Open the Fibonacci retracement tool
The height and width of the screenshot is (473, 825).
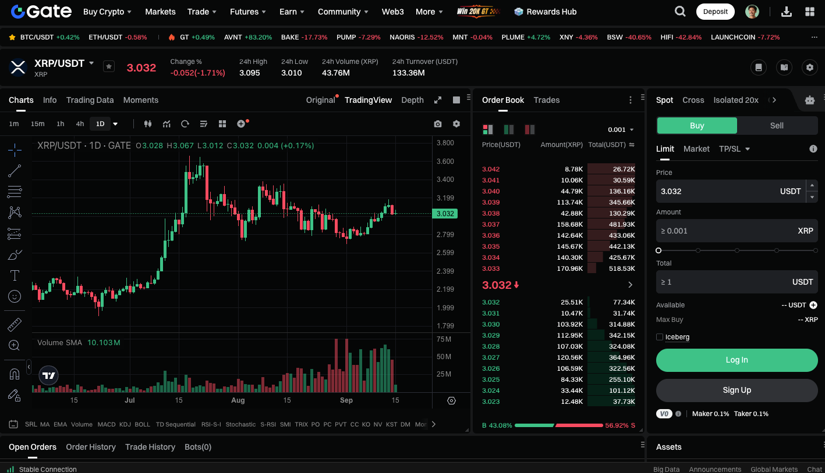(x=15, y=192)
